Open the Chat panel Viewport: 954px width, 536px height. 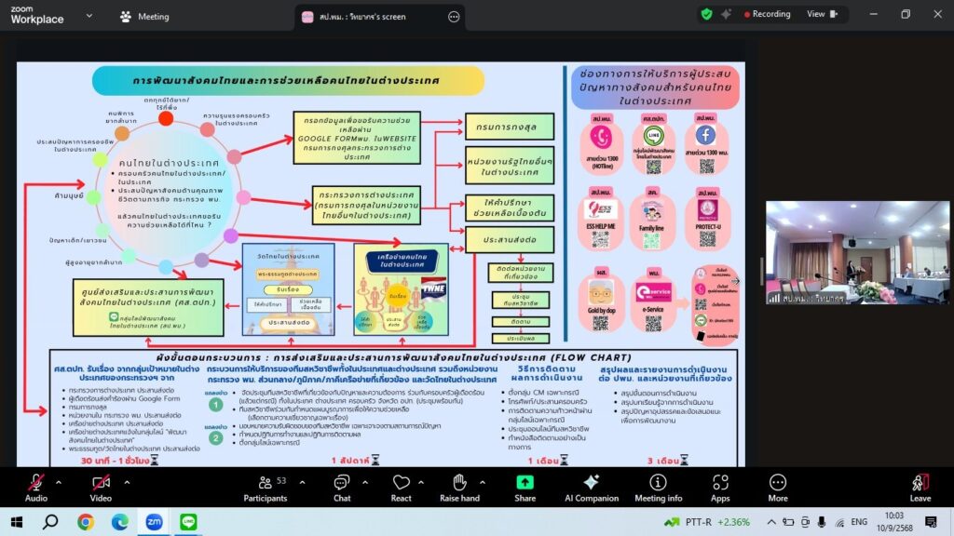click(342, 488)
